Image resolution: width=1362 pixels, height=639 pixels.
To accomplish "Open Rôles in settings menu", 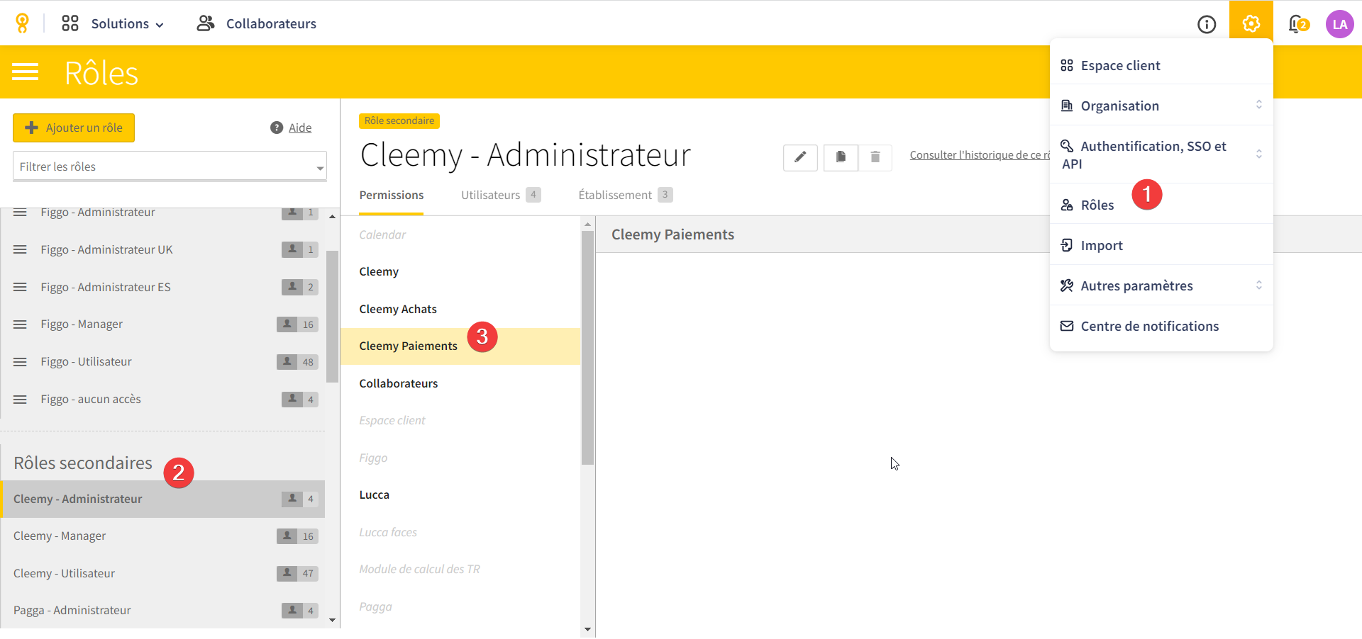I will 1161,205.
